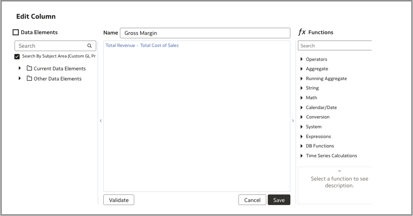Expand the Calendar/Date functions list
The image size is (413, 216).
(302, 107)
